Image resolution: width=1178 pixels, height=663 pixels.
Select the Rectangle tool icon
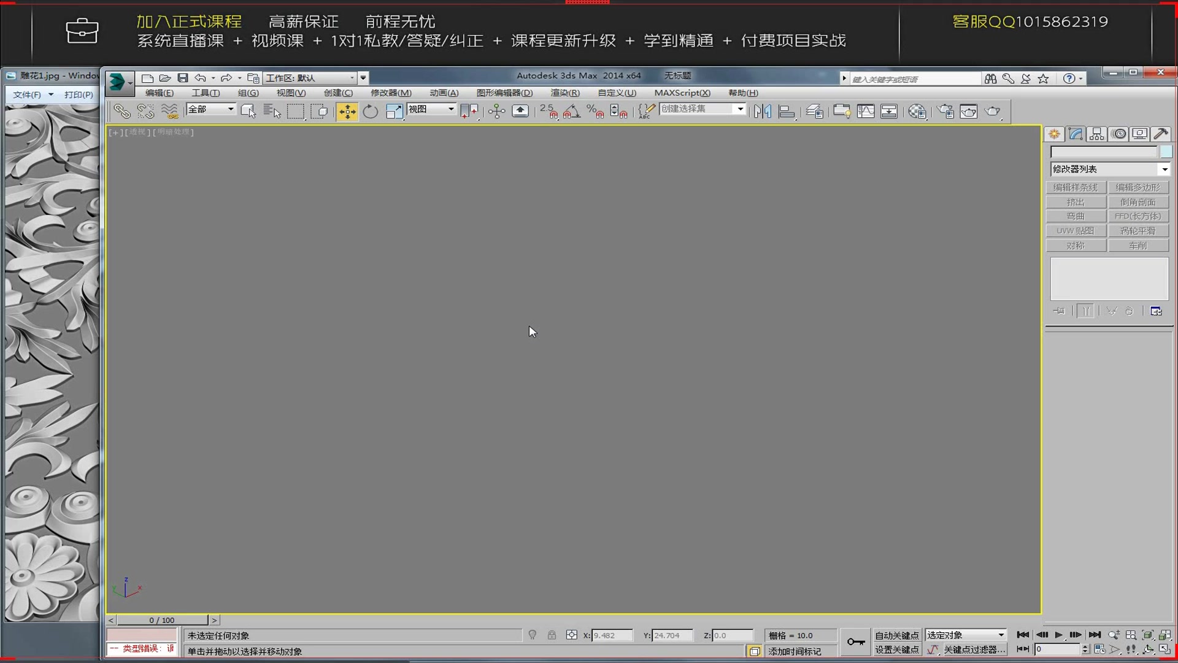pyautogui.click(x=296, y=111)
